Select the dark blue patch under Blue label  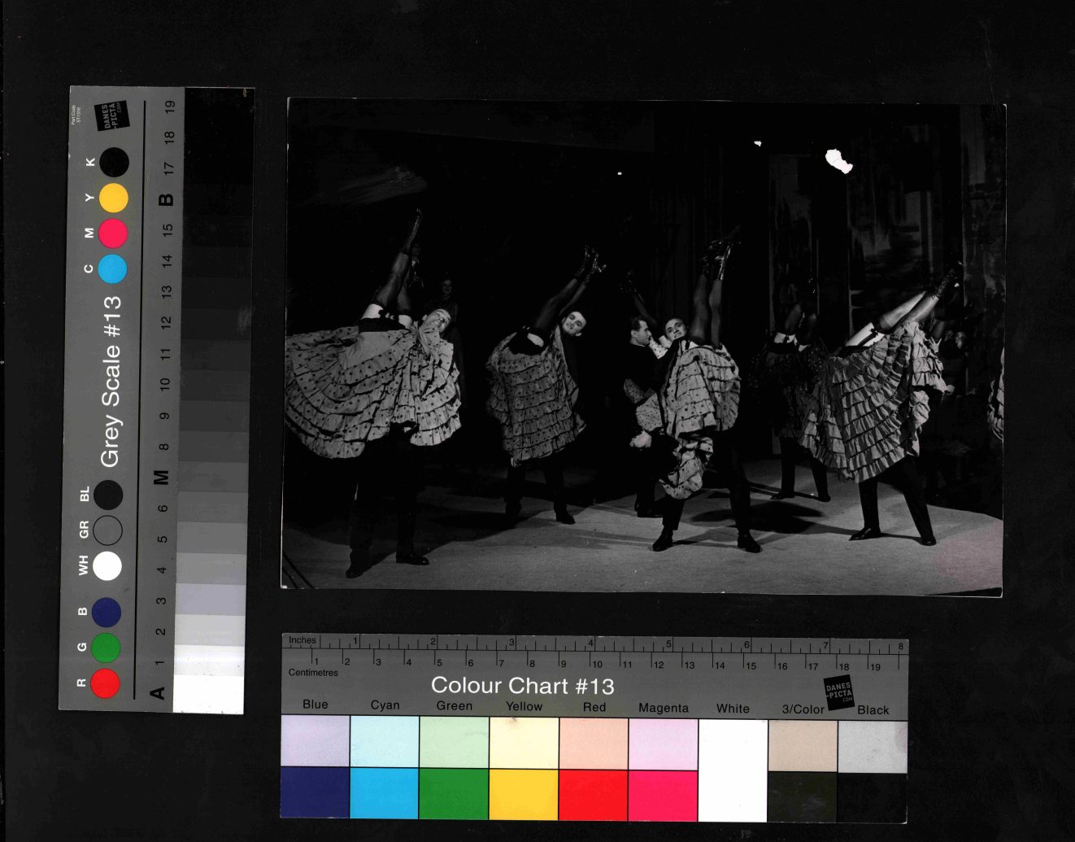pyautogui.click(x=315, y=793)
